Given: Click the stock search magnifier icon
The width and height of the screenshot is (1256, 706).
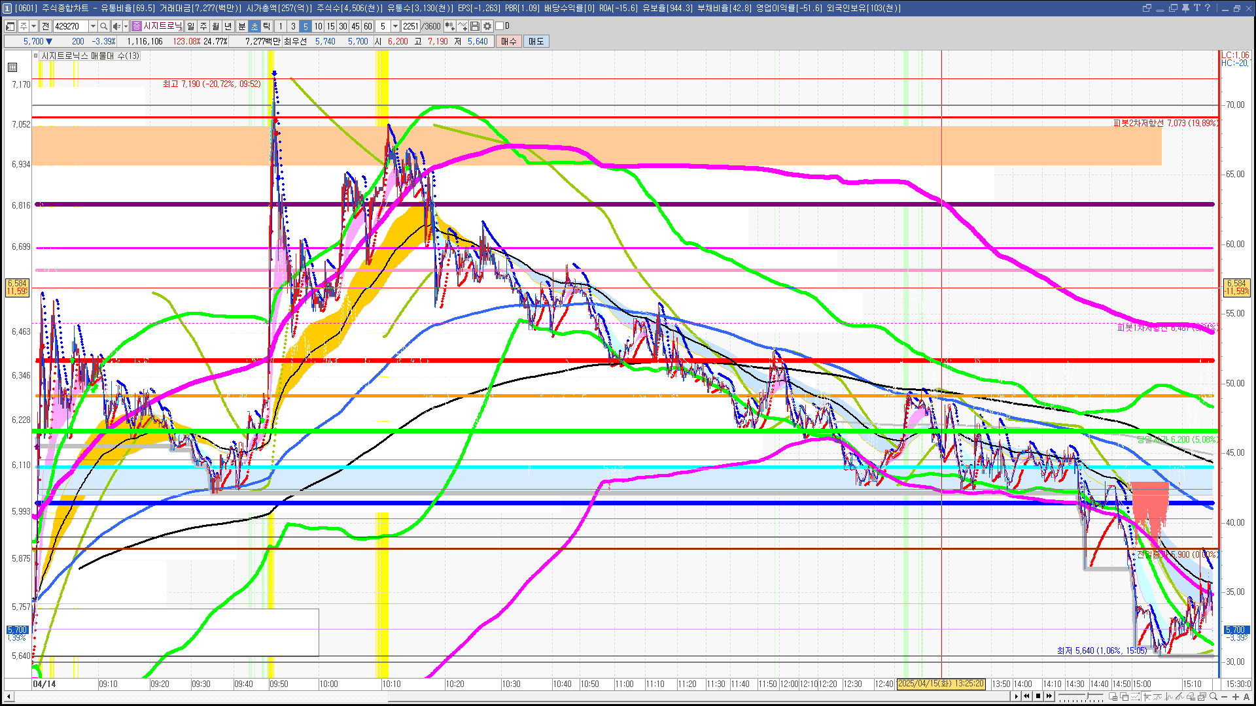Looking at the screenshot, I should click(103, 26).
